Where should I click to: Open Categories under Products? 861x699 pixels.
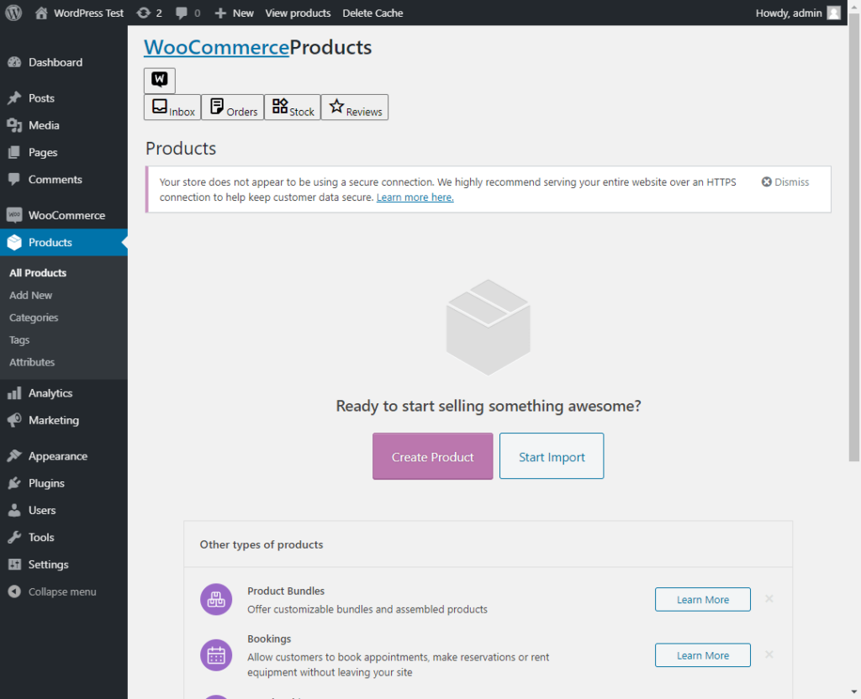pos(34,318)
